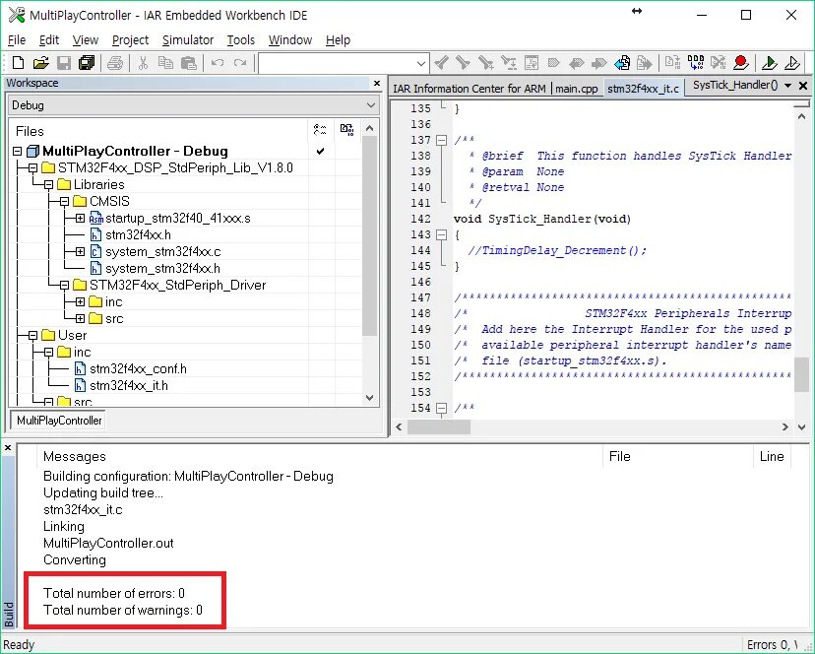This screenshot has width=815, height=654.
Task: Open the Simulator menu
Action: [x=188, y=40]
